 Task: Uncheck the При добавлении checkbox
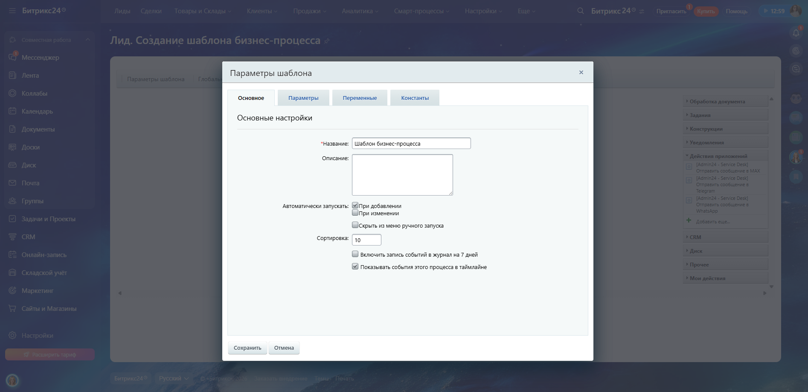(x=355, y=205)
